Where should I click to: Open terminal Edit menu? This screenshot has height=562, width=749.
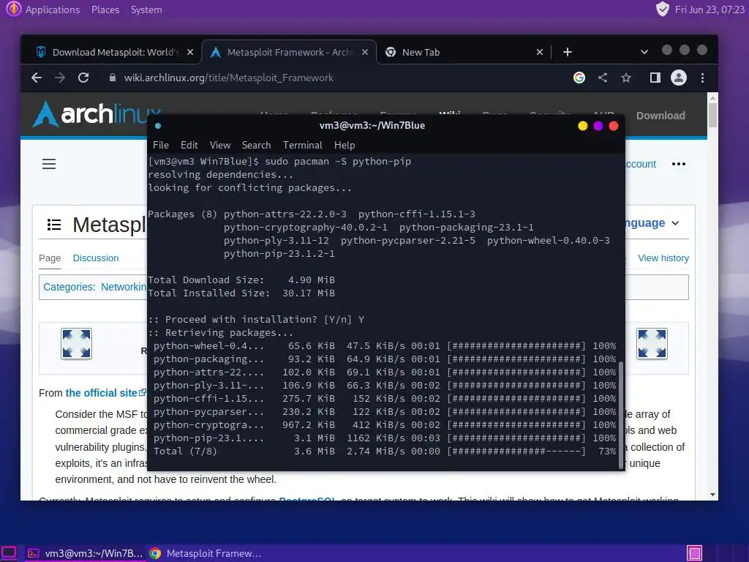(x=189, y=146)
